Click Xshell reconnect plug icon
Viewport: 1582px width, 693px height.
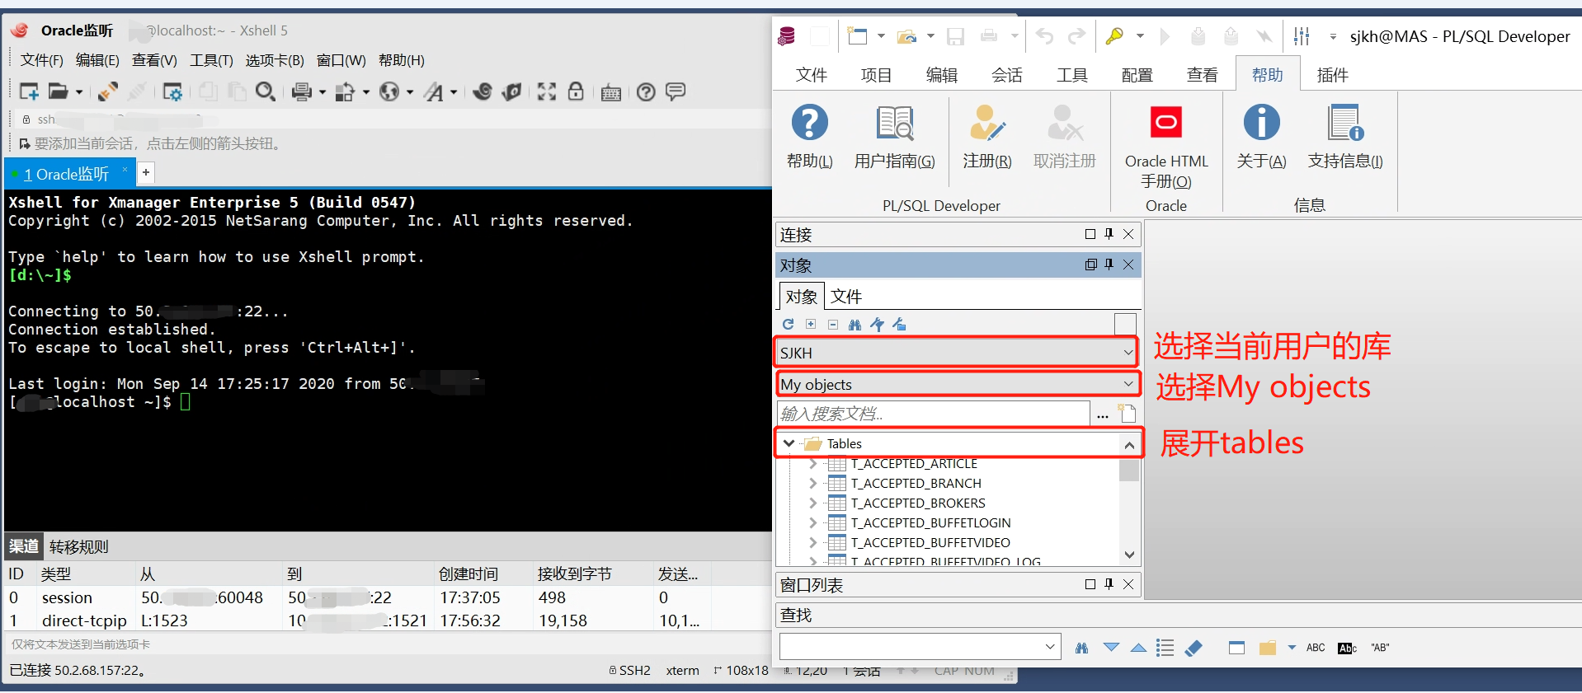107,91
